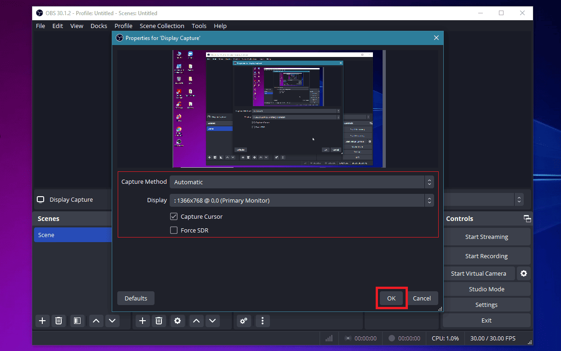Expand the Capture Method dropdown
Screen dimensions: 561x351
[301, 182]
